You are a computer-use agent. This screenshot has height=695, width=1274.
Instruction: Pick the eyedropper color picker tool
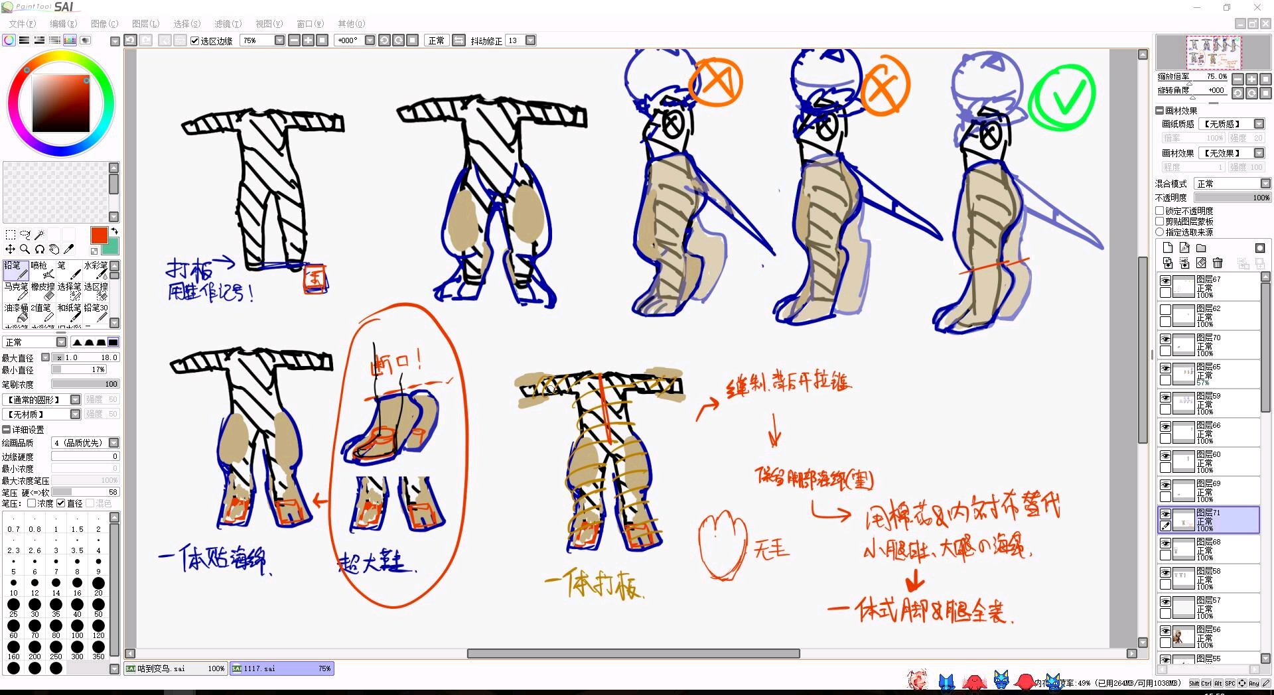[x=68, y=249]
